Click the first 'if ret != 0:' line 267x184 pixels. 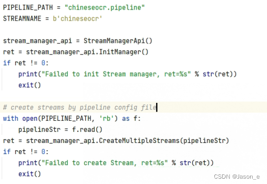pyautogui.click(x=26, y=63)
